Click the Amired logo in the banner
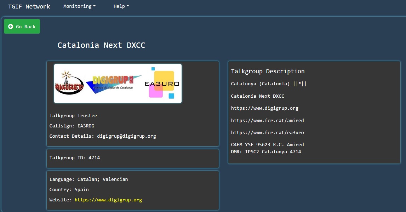The image size is (406, 212). coord(69,83)
